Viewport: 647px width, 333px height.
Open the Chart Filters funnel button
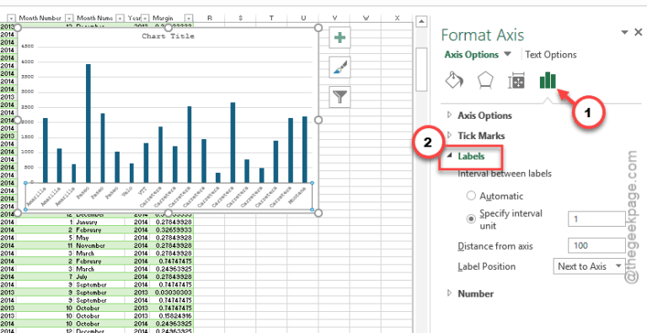340,97
